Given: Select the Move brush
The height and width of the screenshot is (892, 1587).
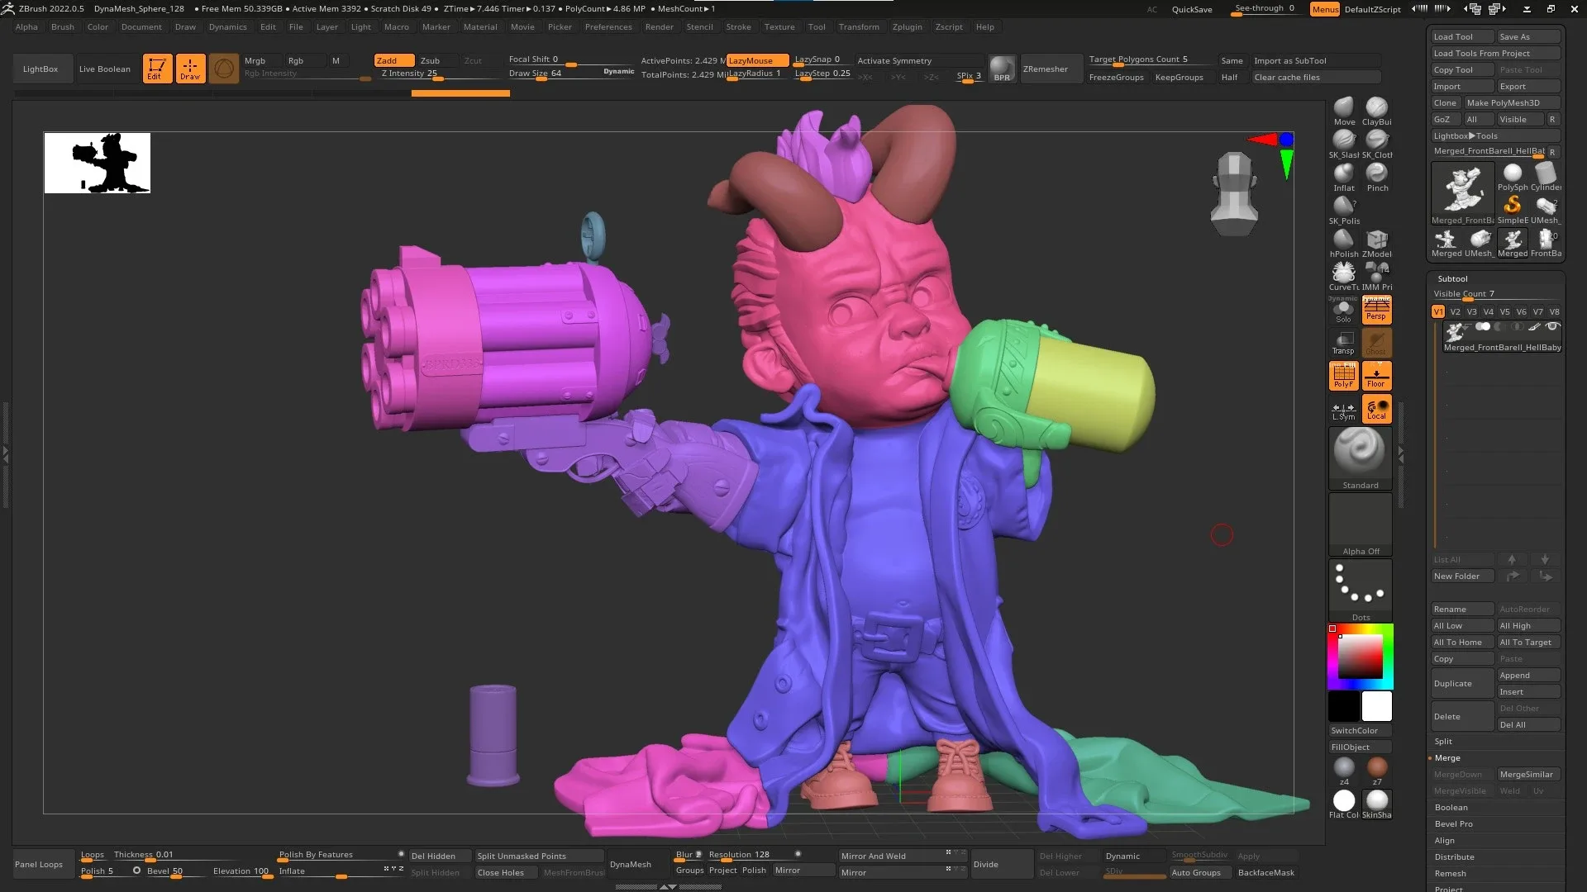Looking at the screenshot, I should coord(1342,108).
